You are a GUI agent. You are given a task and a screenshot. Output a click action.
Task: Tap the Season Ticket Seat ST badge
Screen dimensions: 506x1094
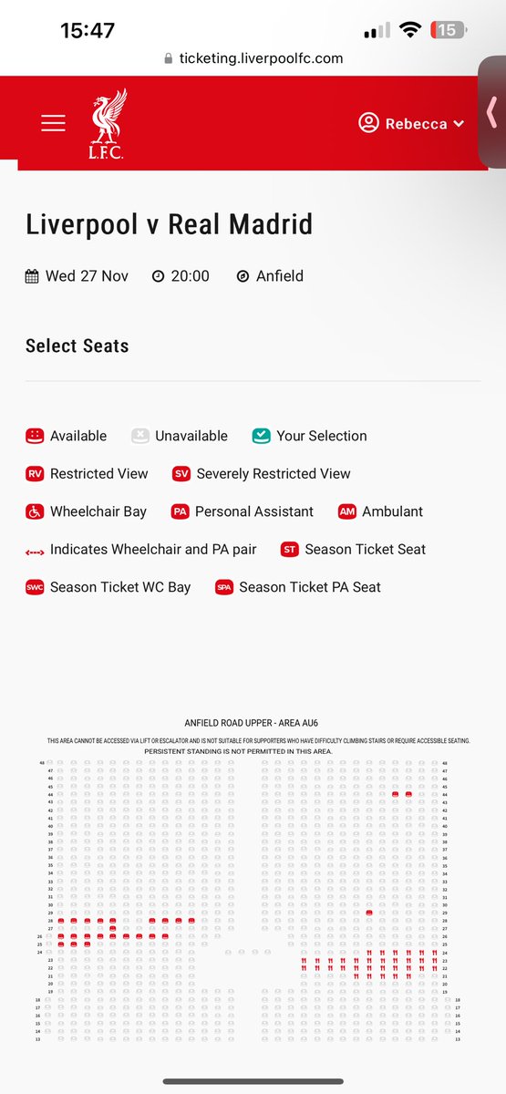coord(290,550)
